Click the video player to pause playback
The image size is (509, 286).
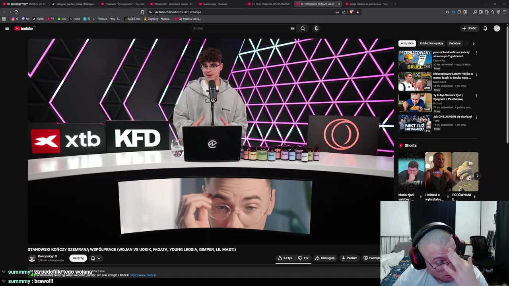pyautogui.click(x=211, y=141)
